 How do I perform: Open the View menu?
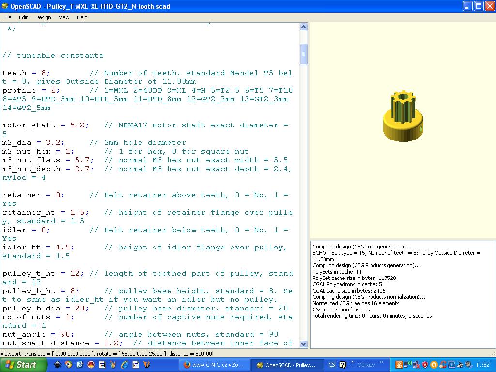tap(64, 17)
